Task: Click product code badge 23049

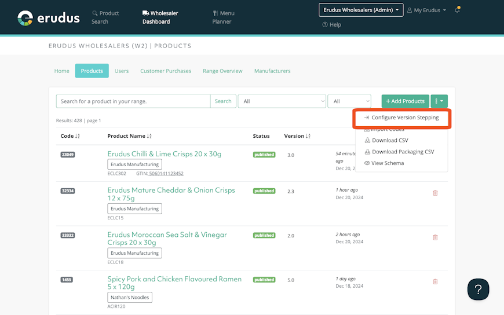Action: click(68, 155)
